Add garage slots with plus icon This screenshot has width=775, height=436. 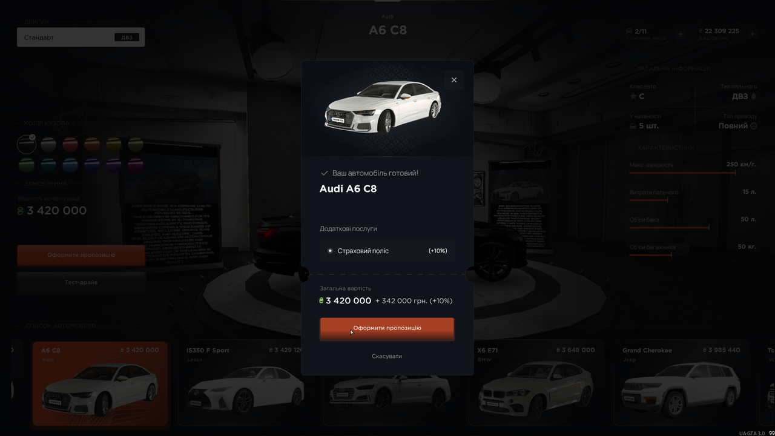click(680, 34)
